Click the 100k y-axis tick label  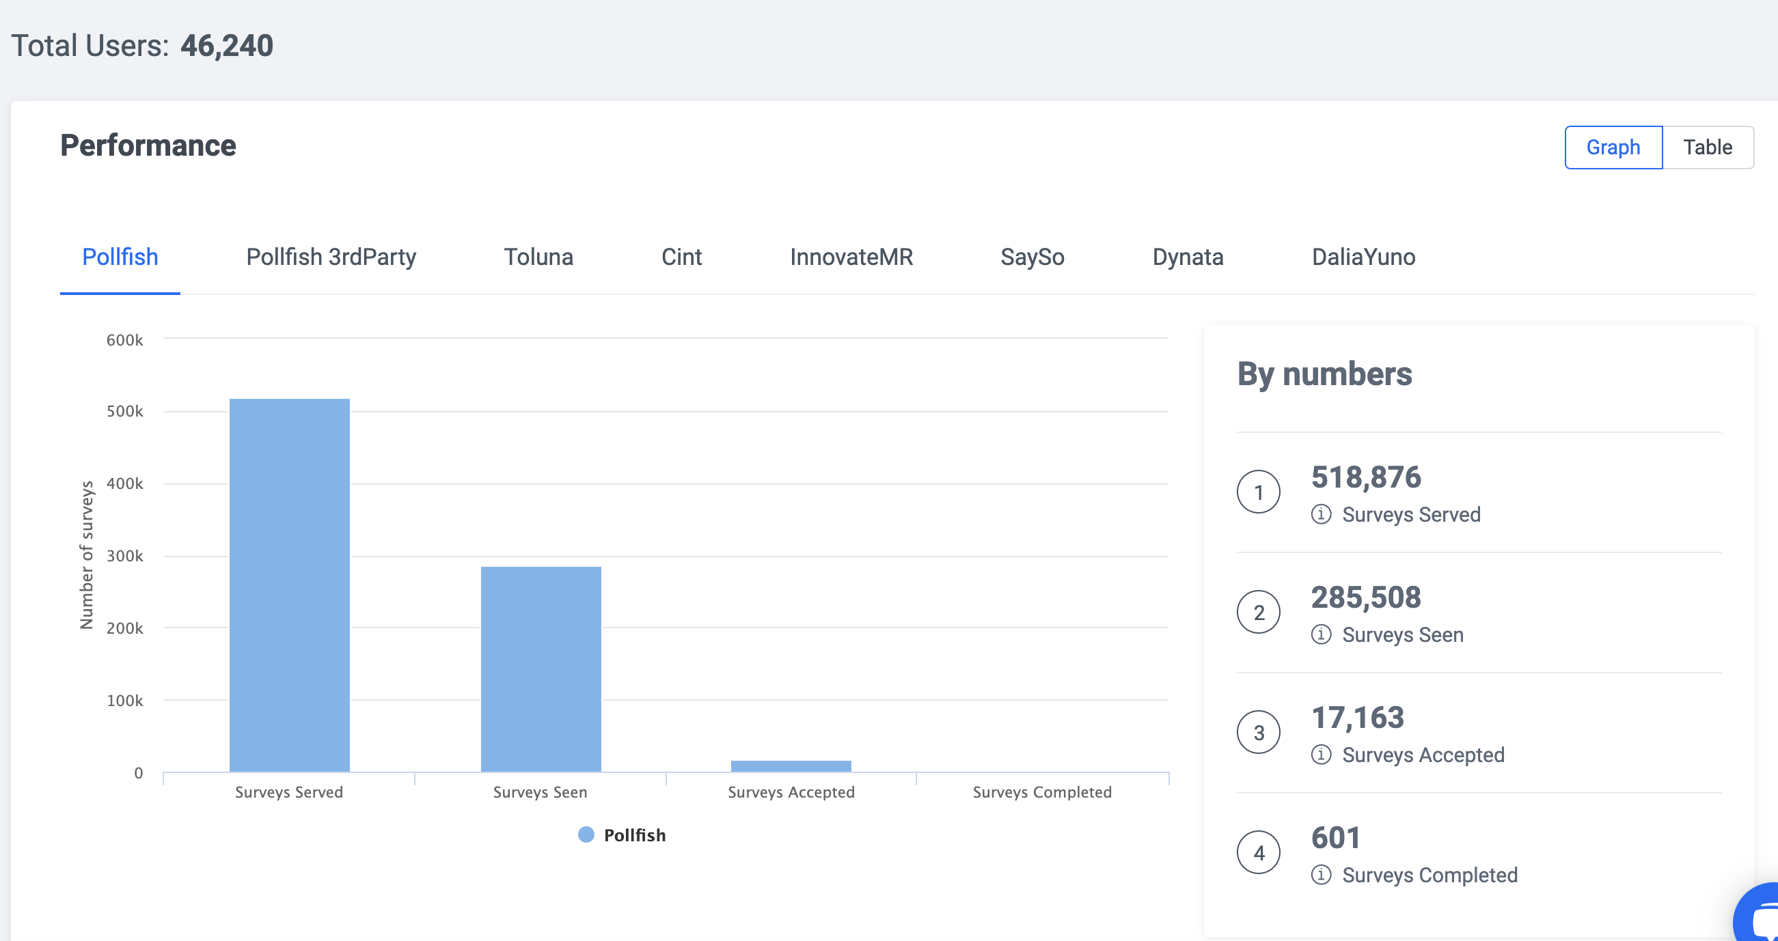coord(125,700)
